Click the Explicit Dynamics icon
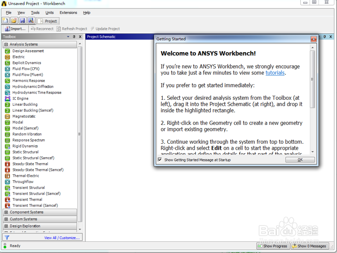337x253 pixels. (x=7, y=63)
